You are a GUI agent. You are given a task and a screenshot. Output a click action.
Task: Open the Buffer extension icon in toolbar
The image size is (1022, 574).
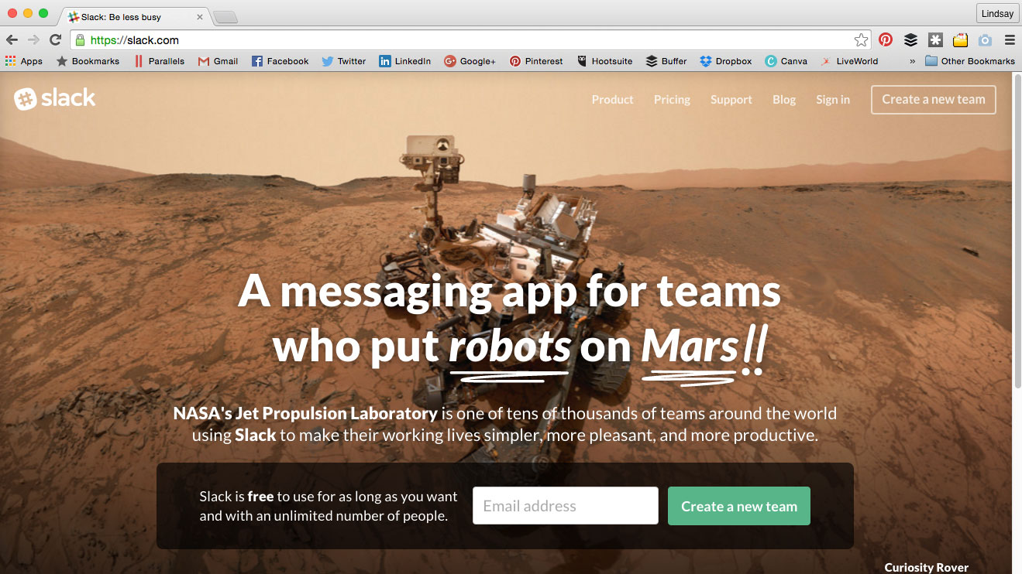coord(910,40)
